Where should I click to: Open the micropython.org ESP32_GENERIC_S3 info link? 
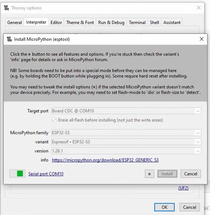click(x=105, y=160)
